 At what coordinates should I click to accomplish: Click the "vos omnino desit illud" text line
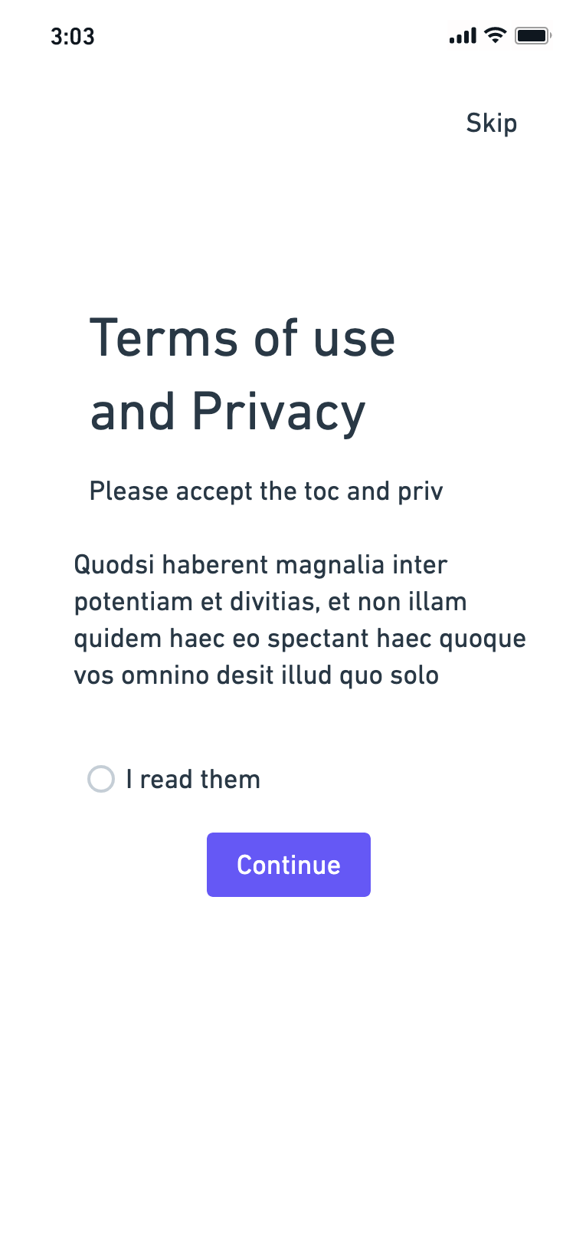(256, 675)
